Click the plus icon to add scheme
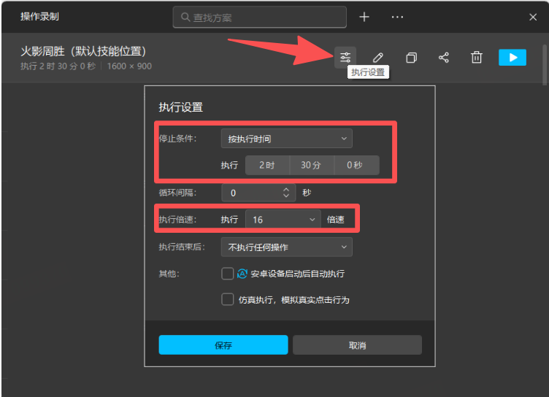This screenshot has width=549, height=397. click(364, 17)
